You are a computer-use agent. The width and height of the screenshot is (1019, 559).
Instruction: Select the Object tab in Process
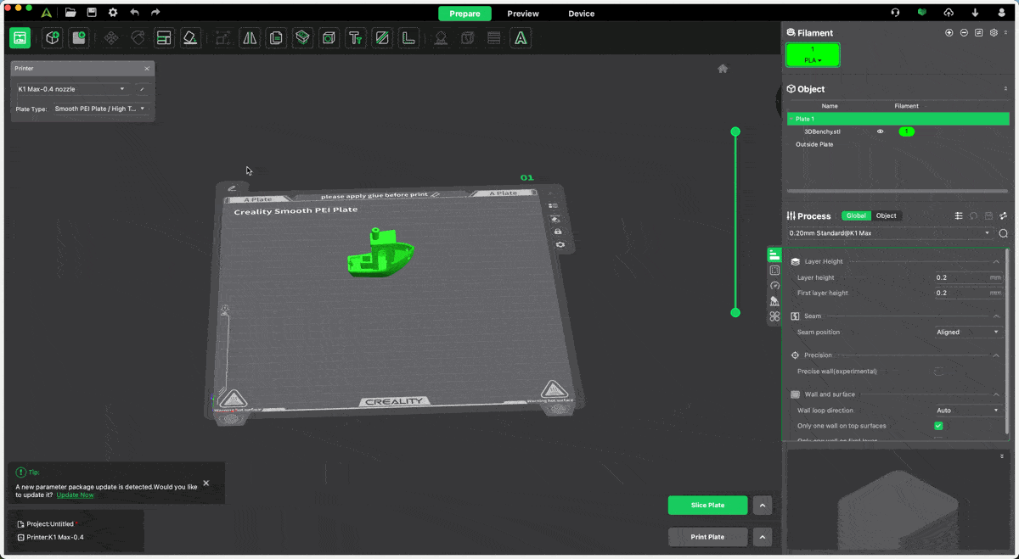886,215
